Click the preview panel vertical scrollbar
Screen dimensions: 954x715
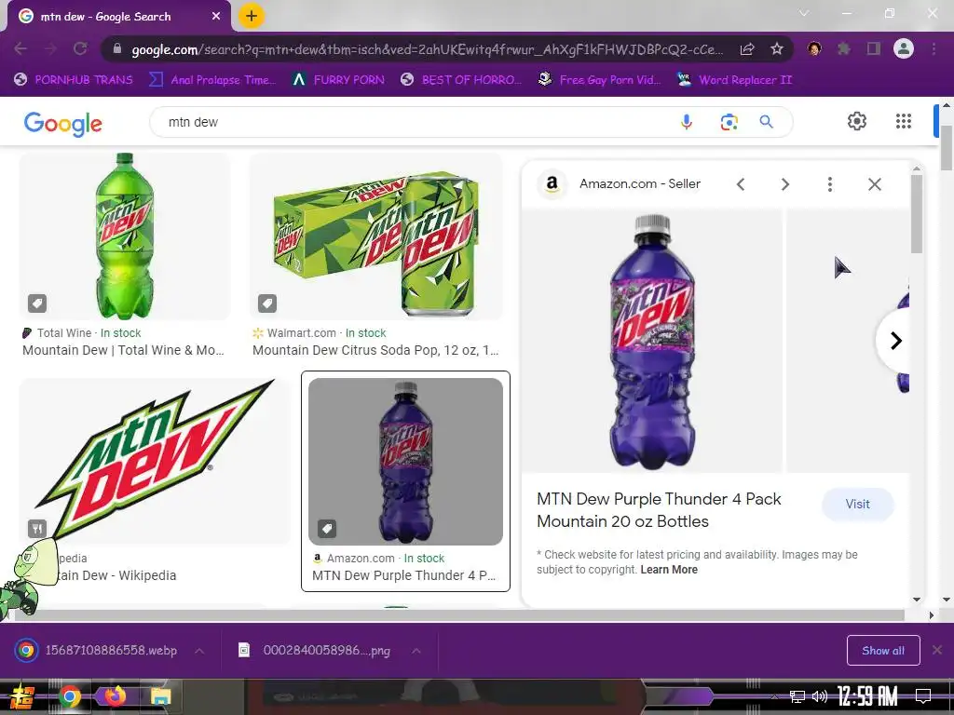click(917, 213)
